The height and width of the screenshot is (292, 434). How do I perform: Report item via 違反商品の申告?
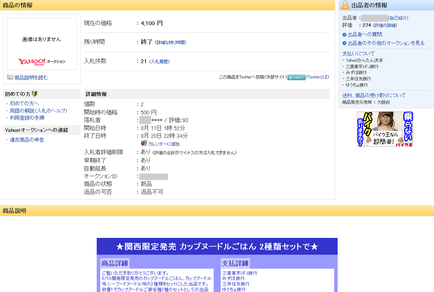(27, 140)
